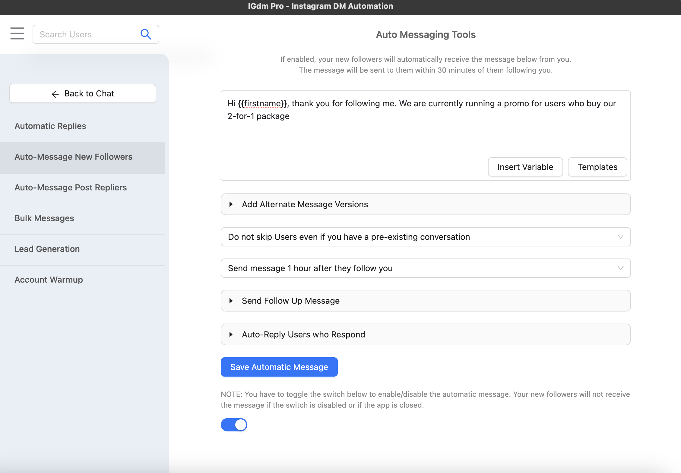Click the search magnifier icon
Screen dimensions: 681x473
tap(146, 34)
